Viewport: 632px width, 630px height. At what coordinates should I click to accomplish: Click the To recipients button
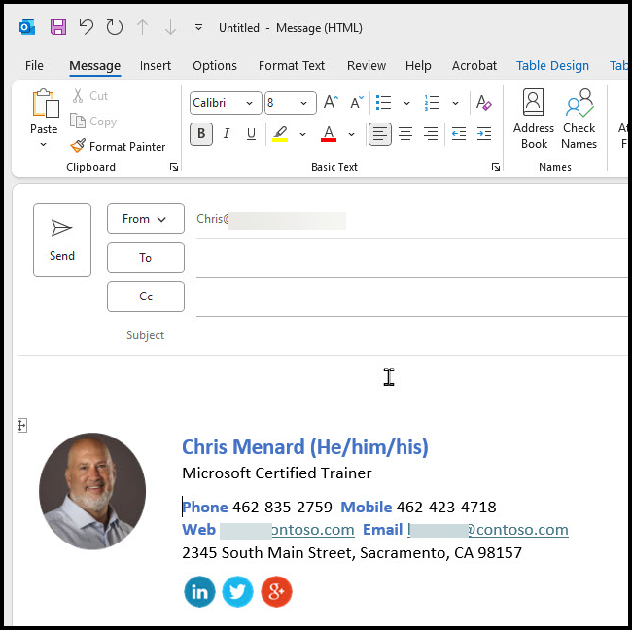(146, 258)
